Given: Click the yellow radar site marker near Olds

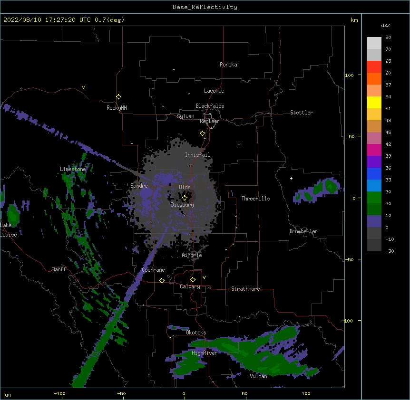Looking at the screenshot, I should point(185,198).
